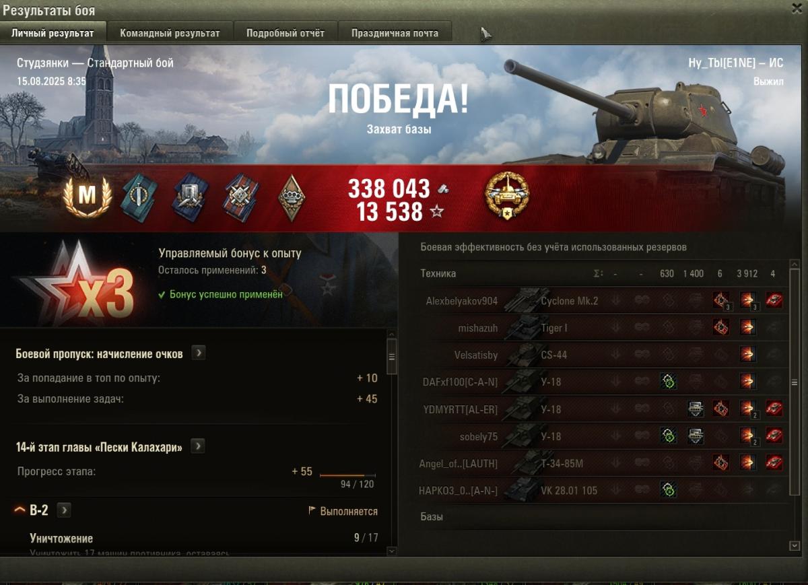808x585 pixels.
Task: Click the knuckle-duster diamond medal icon
Action: click(x=292, y=197)
